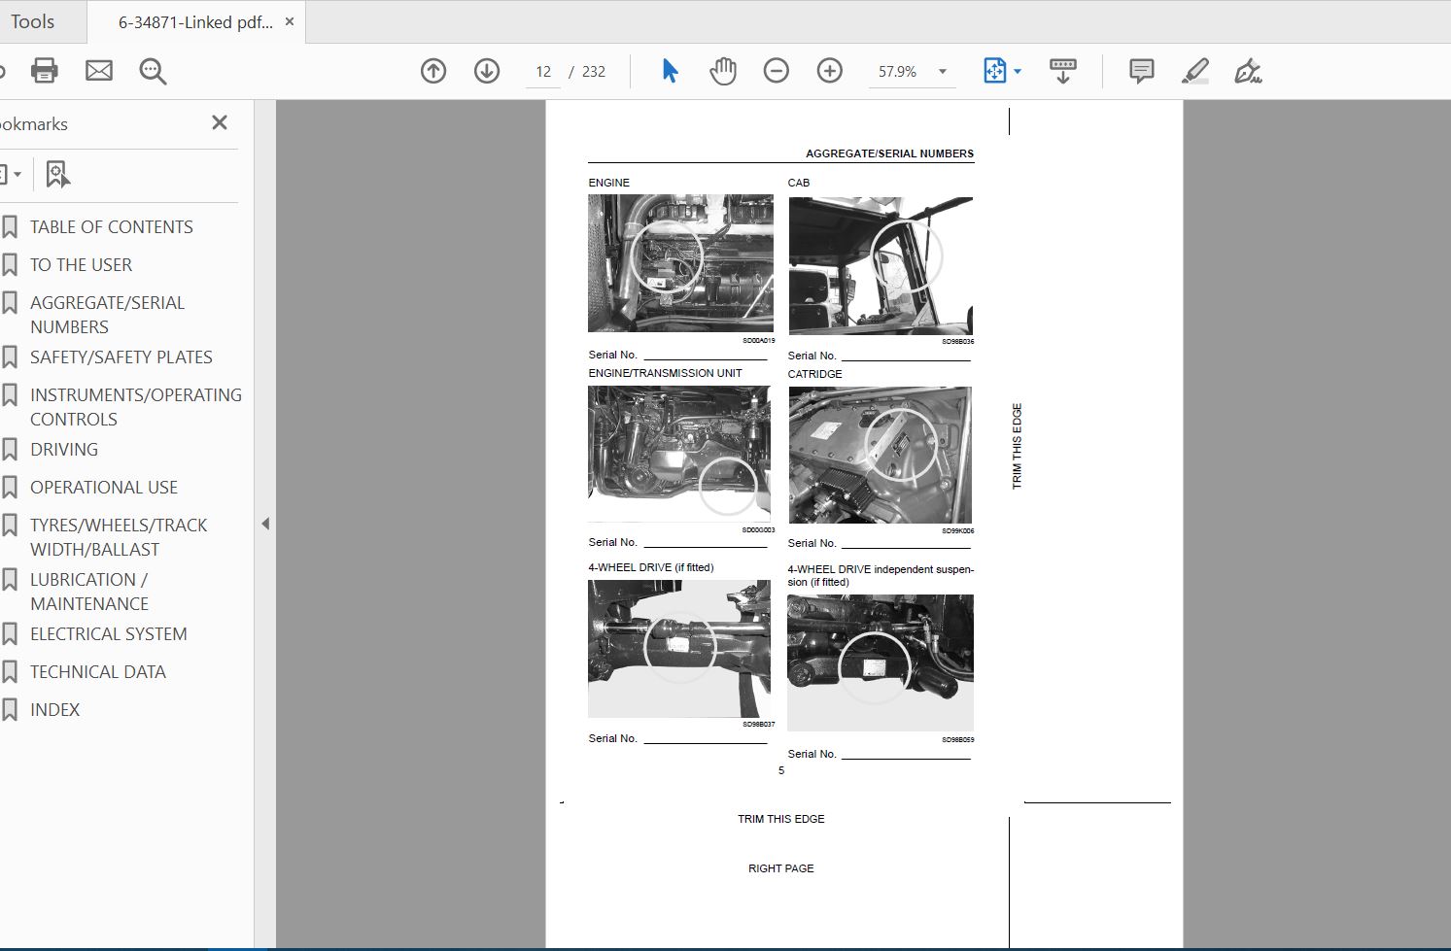Open the Find text magnifier tool
This screenshot has width=1451, height=951.
153,71
